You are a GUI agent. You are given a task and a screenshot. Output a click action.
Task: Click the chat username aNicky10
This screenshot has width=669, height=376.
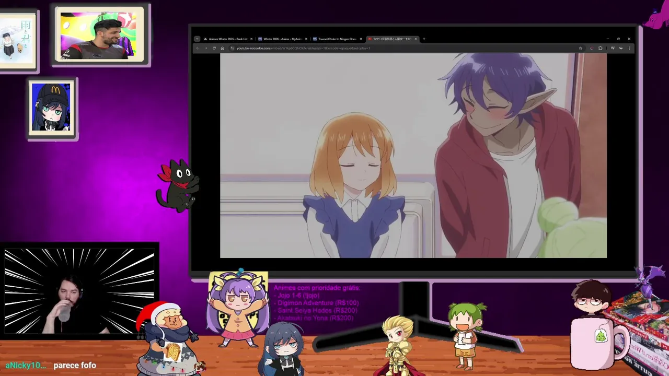[26, 366]
